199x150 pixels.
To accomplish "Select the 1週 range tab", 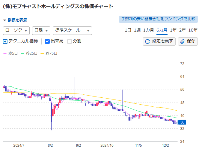I will point(137,30).
